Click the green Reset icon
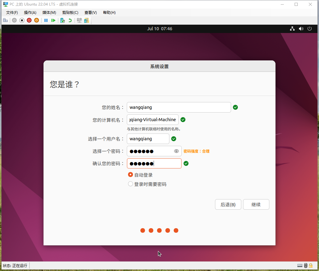This screenshot has width=319, height=271. pyautogui.click(x=53, y=20)
